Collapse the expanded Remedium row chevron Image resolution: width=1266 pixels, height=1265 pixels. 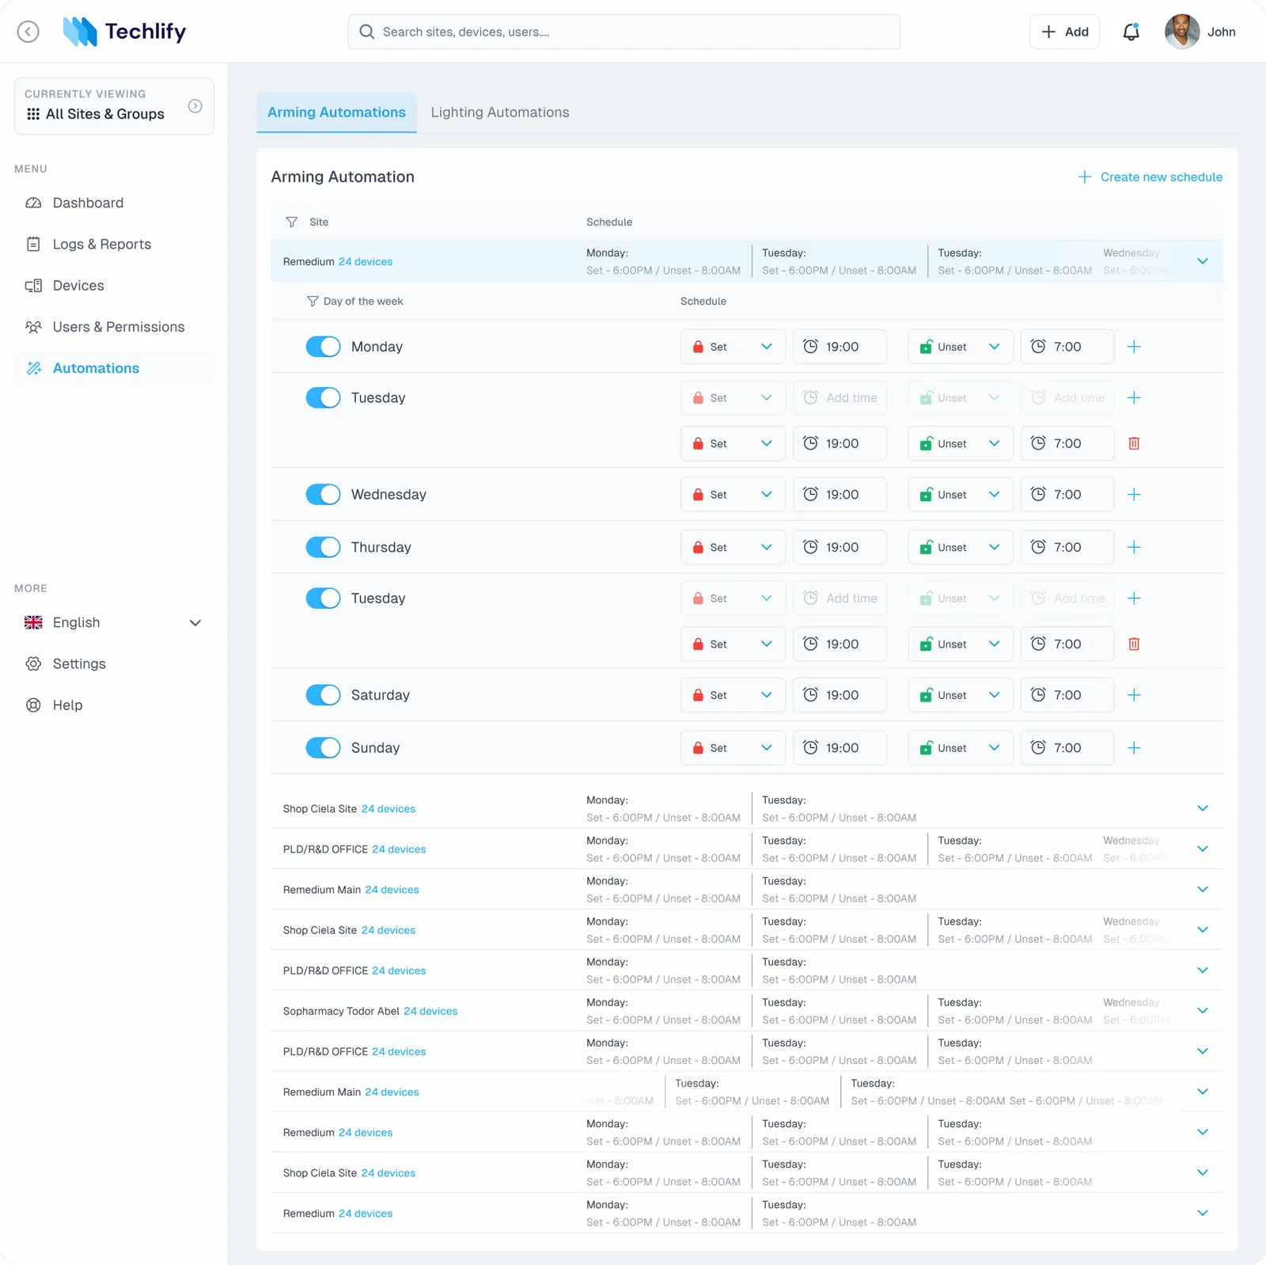click(1203, 261)
